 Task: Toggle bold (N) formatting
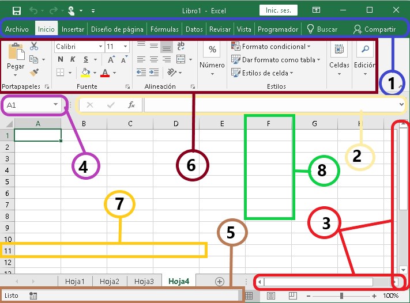[60, 59]
